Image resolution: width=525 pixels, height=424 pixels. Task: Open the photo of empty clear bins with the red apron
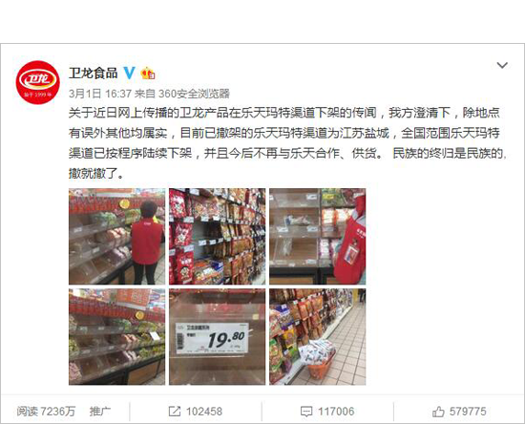pyautogui.click(x=318, y=237)
